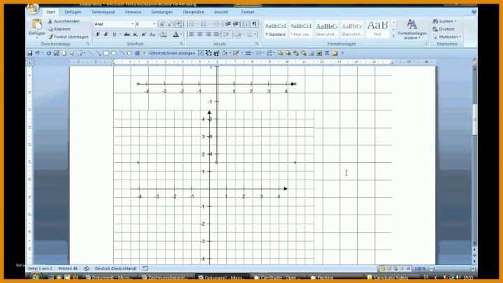This screenshot has width=503, height=283.
Task: Select the rectangle shape tool
Action: [106, 53]
